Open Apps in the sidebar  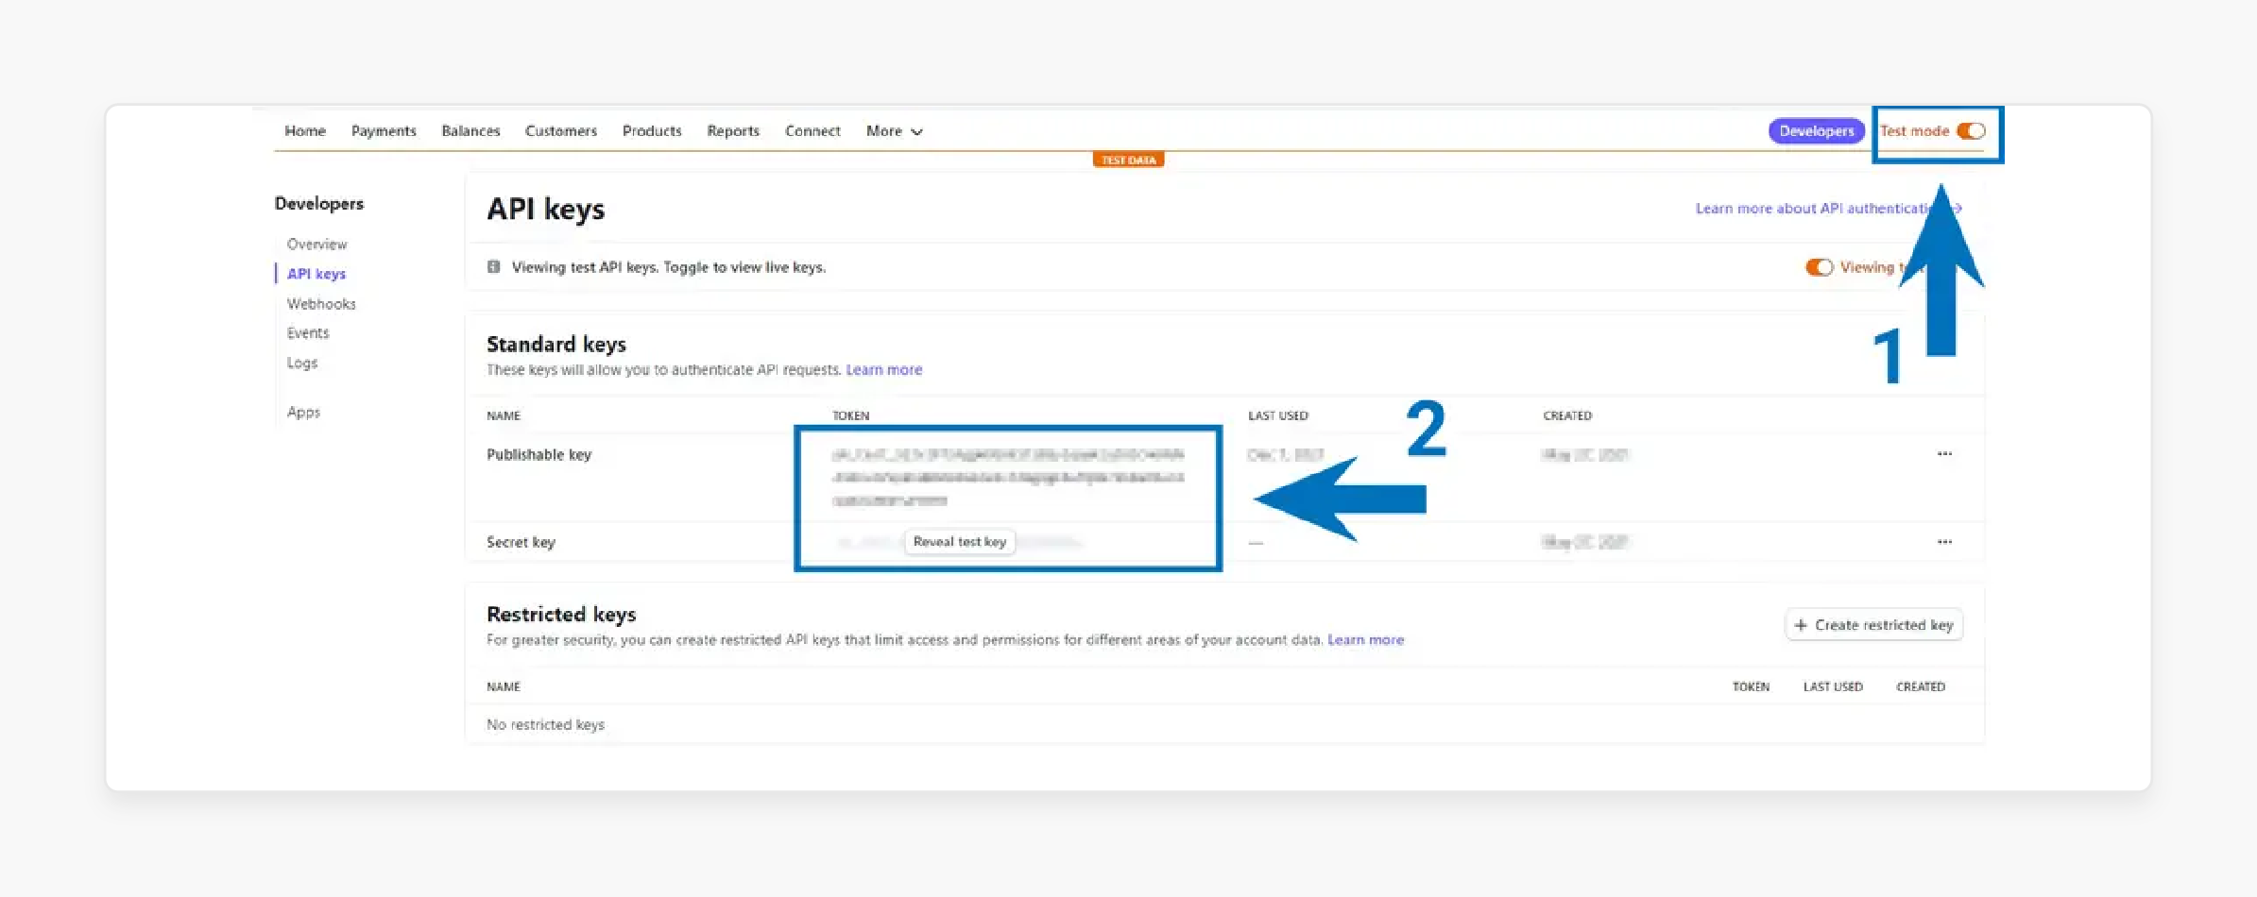click(x=303, y=413)
